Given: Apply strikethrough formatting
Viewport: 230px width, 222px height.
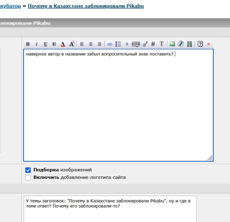Looking at the screenshot, I should coord(54,44).
